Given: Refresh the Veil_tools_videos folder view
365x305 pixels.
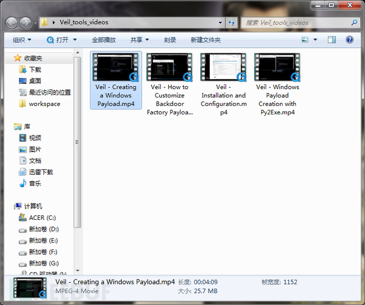Looking at the screenshot, I should [x=231, y=23].
